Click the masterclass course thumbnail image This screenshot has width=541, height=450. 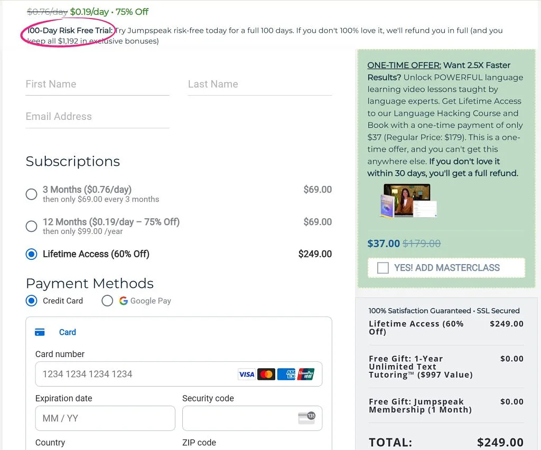tap(408, 201)
